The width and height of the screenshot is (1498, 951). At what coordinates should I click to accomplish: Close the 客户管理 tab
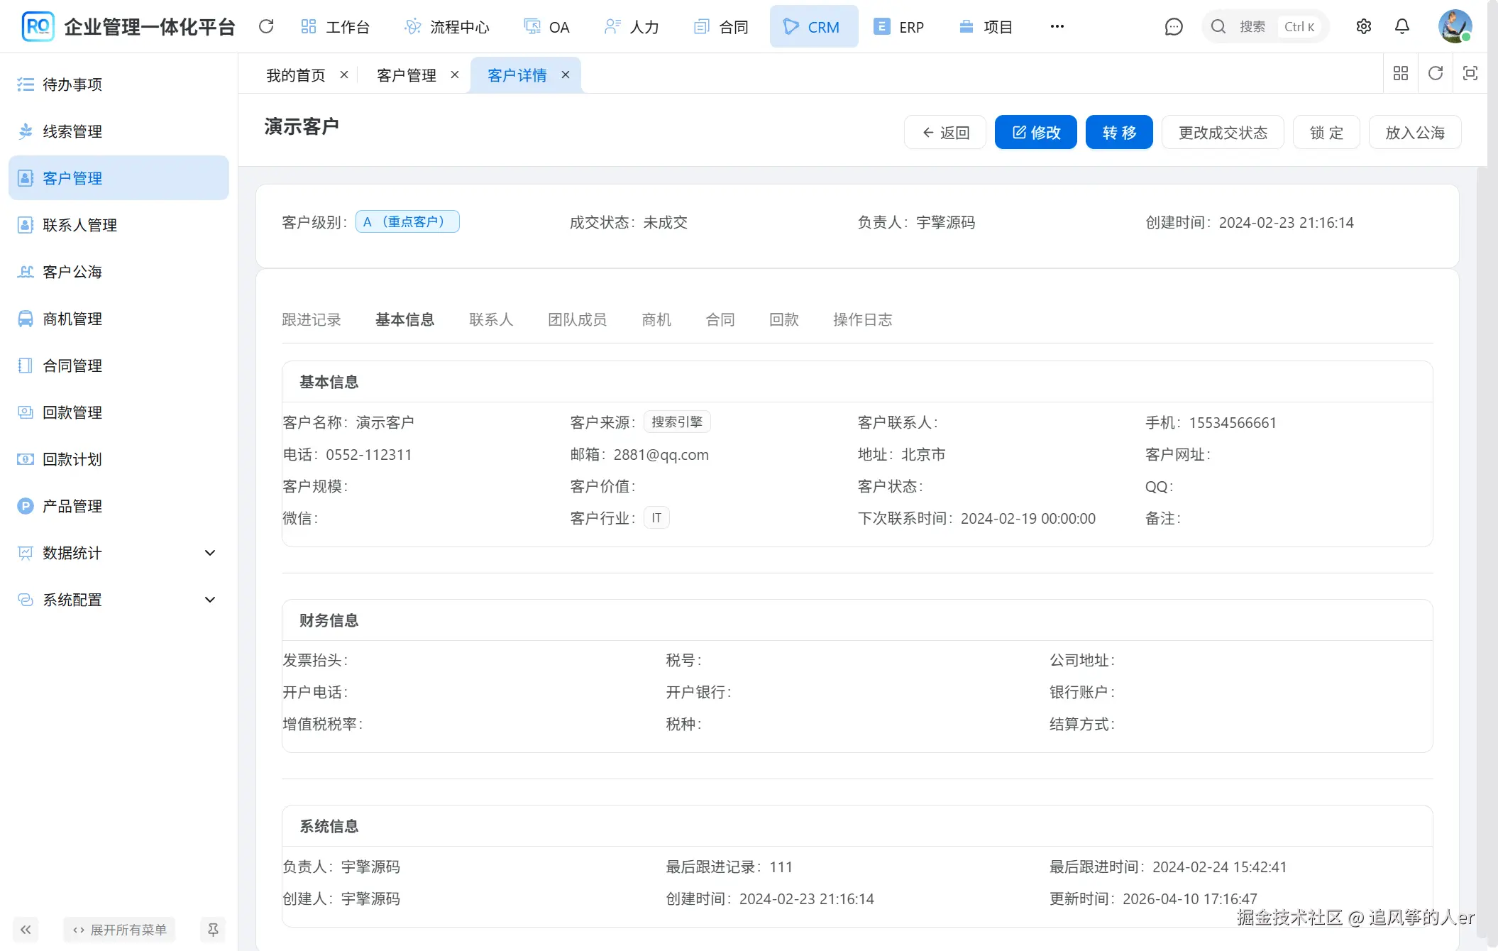click(x=454, y=75)
